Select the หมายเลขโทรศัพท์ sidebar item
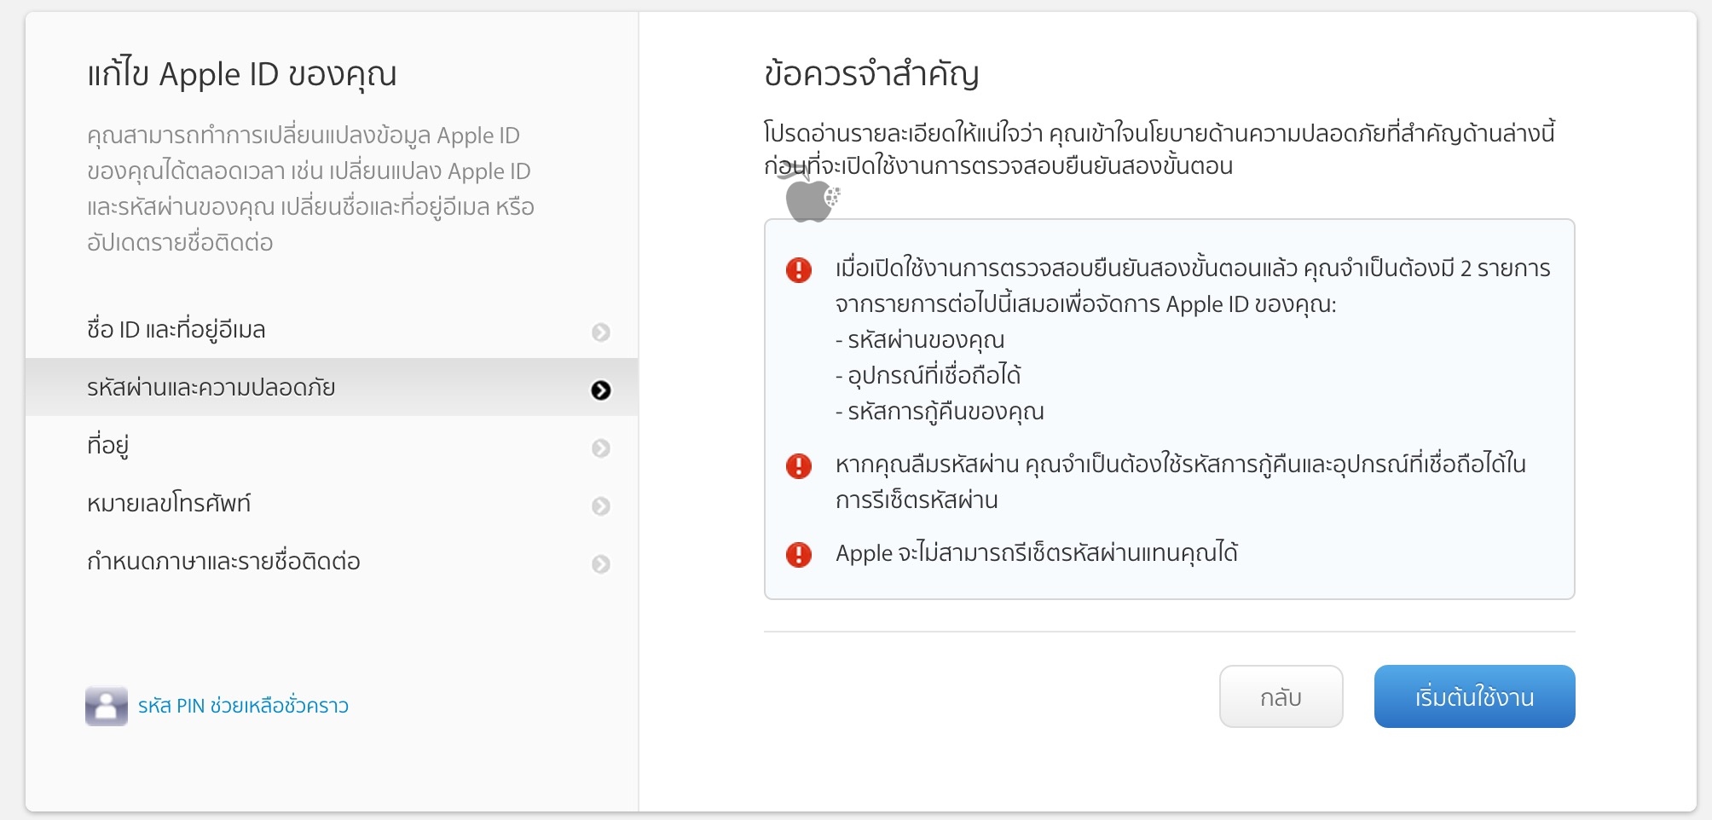 tap(168, 503)
